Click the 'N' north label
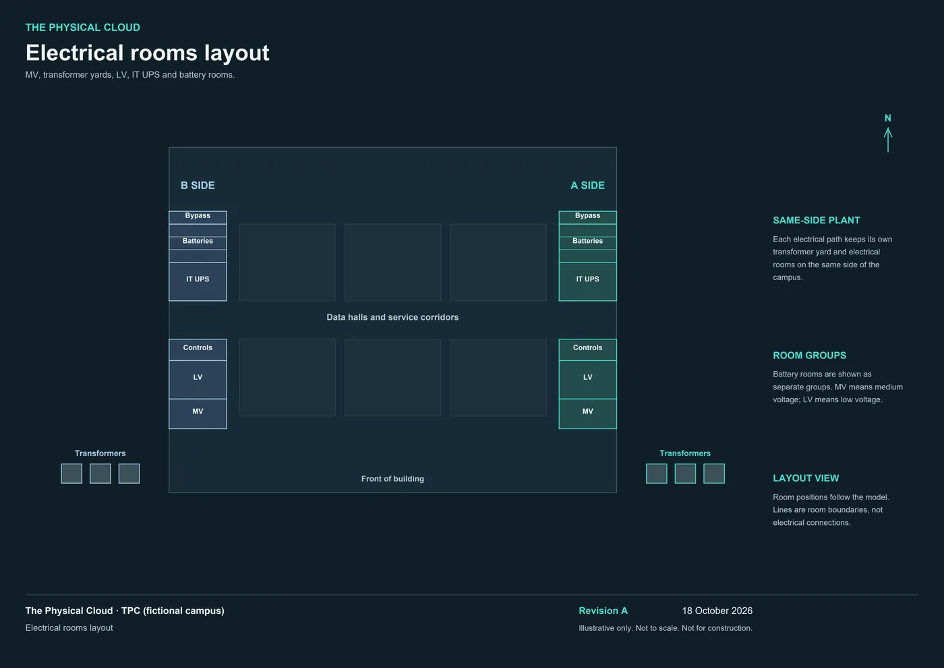The width and height of the screenshot is (944, 668). tap(888, 118)
